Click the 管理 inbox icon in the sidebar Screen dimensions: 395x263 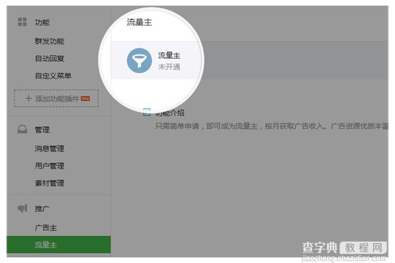(x=23, y=129)
